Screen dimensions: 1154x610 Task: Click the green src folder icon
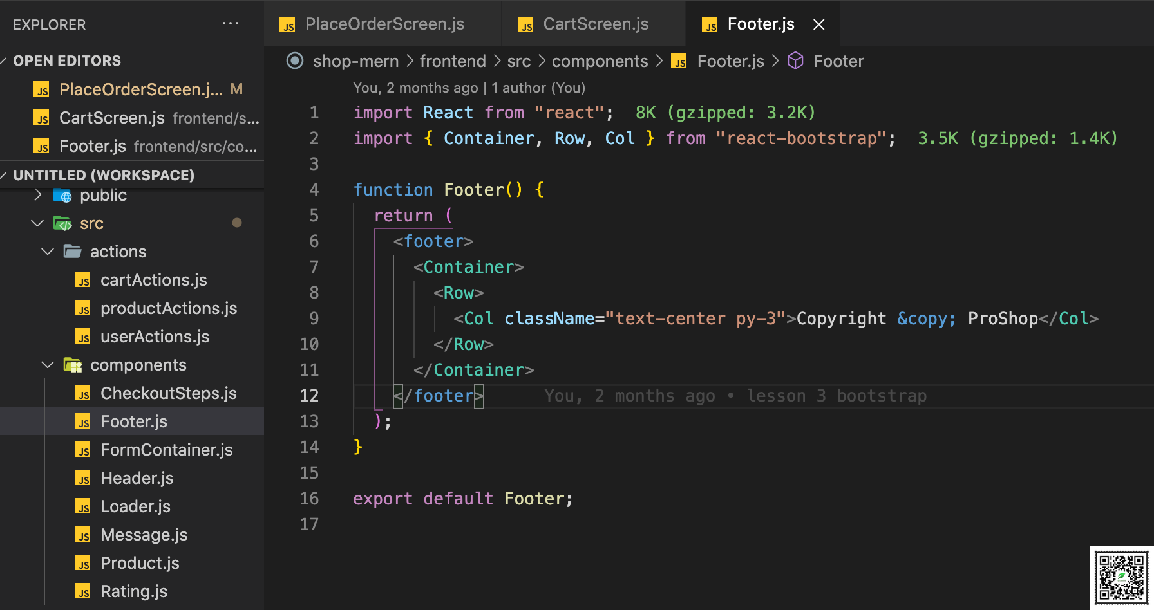tap(62, 223)
